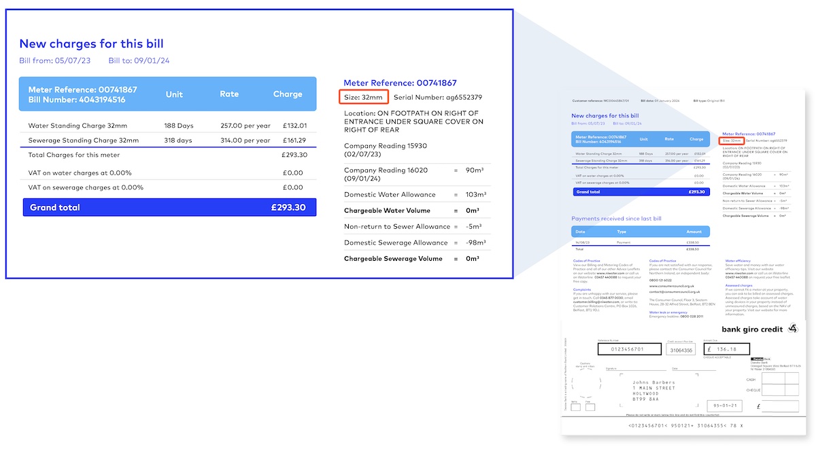Image resolution: width=816 pixels, height=449 pixels.
Task: Click the 'Location: ON FOOTPATH' description in enlarged panel
Action: coord(413,122)
